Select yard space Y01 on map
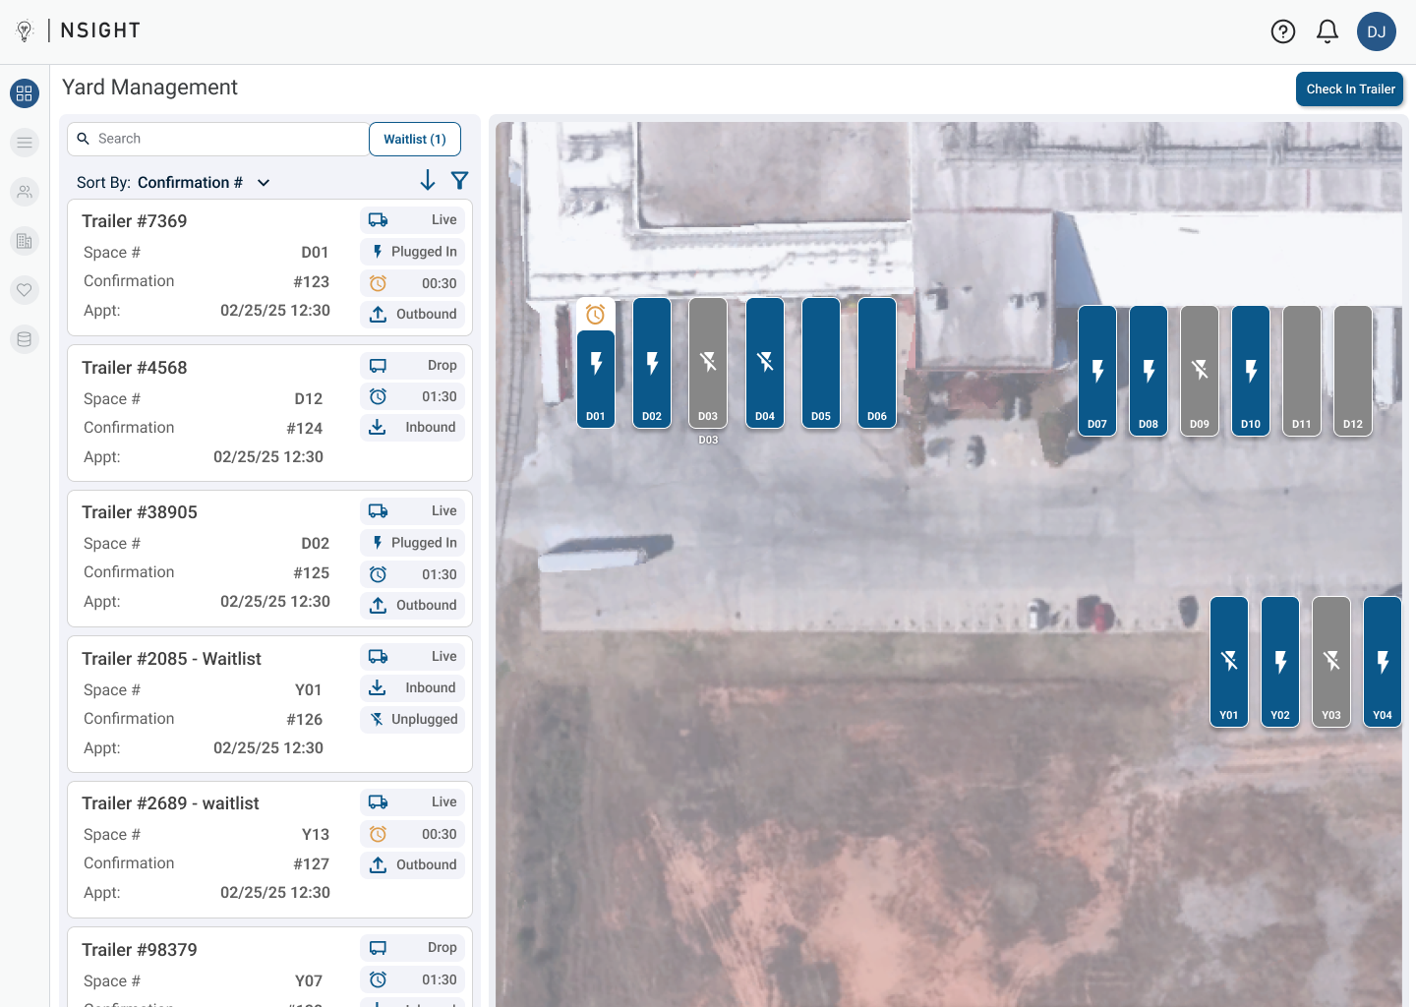 point(1229,662)
